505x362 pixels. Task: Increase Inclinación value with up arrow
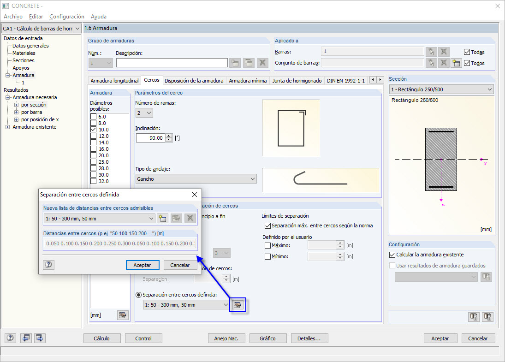(169, 136)
